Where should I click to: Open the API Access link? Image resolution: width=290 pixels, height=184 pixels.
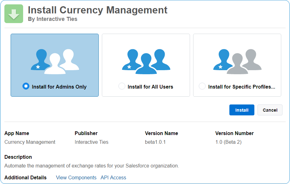tap(113, 177)
